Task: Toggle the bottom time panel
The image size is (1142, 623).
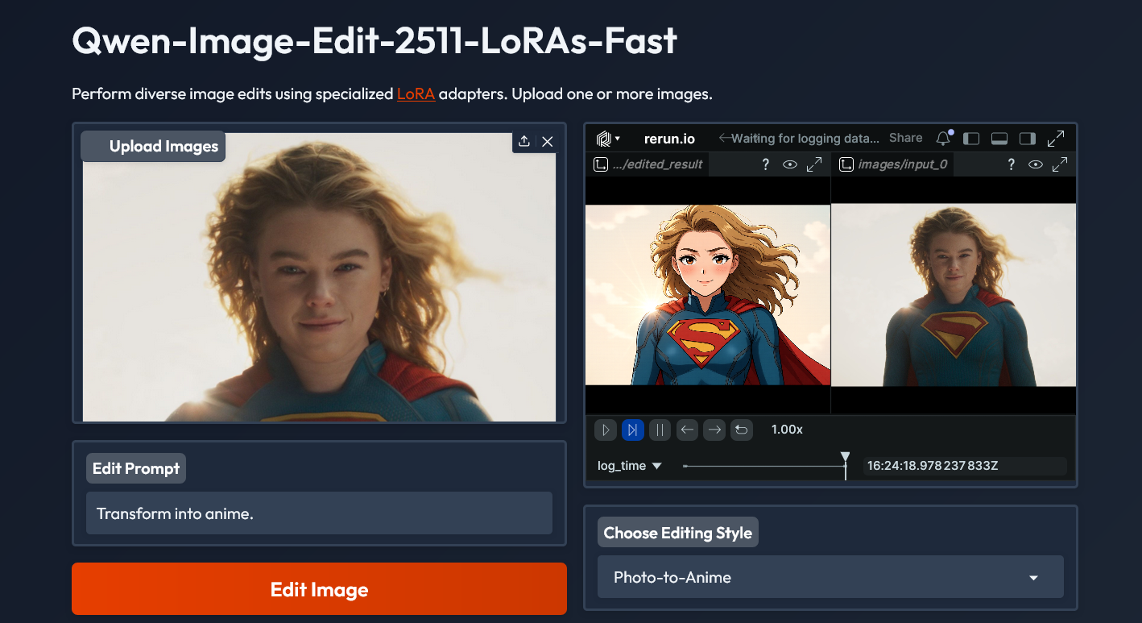Action: 999,139
